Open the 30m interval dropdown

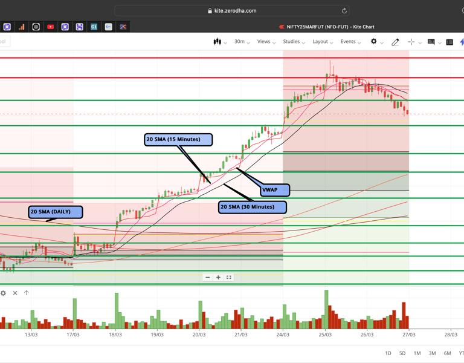[x=242, y=42]
